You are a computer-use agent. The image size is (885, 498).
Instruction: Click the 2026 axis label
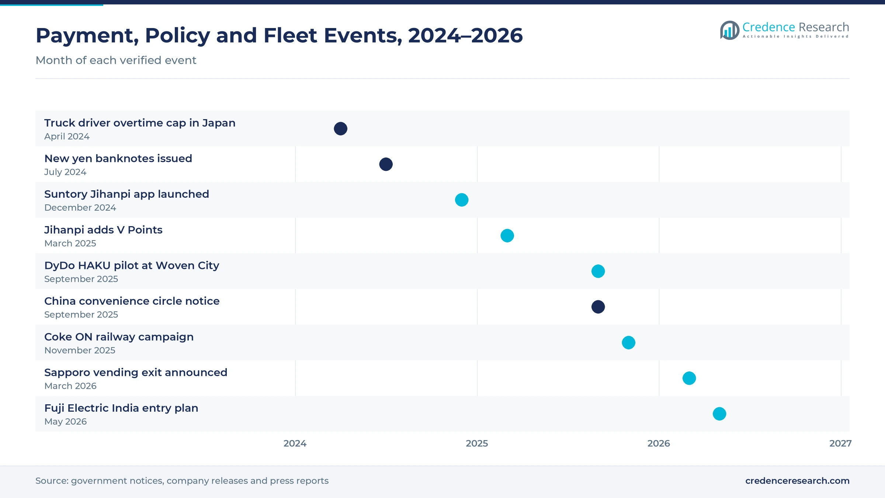click(x=659, y=443)
